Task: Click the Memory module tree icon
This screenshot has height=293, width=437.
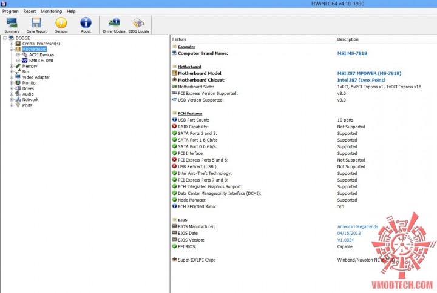Action: pyautogui.click(x=18, y=66)
